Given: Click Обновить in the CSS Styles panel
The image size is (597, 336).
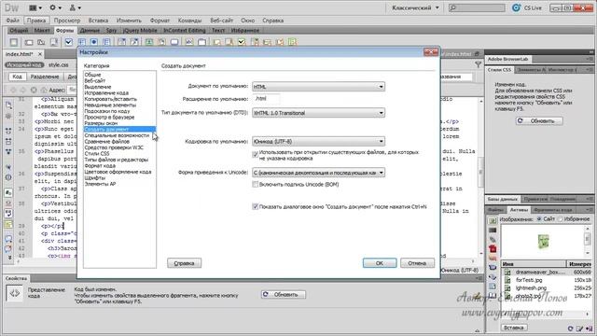Looking at the screenshot, I should [539, 120].
